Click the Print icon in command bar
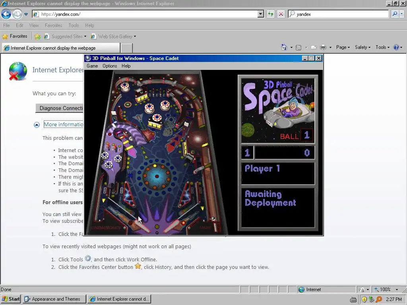Viewport: 407px width, 305px height. click(x=323, y=48)
